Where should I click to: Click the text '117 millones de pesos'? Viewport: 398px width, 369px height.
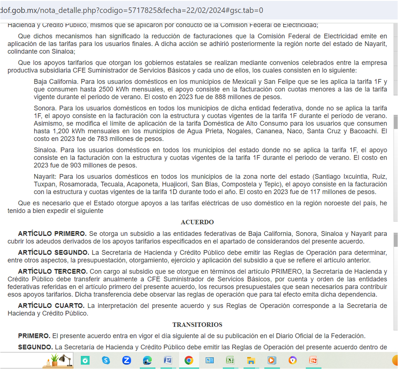coord(343,192)
